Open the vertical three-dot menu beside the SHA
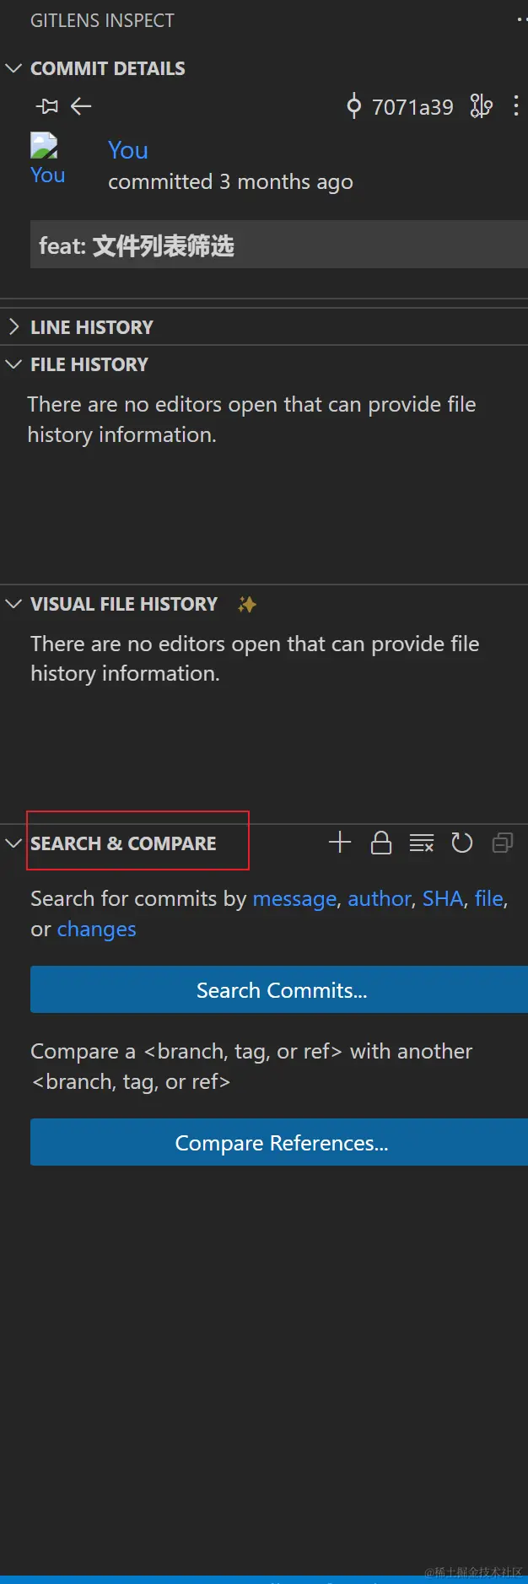This screenshot has height=1584, width=528. [x=515, y=106]
